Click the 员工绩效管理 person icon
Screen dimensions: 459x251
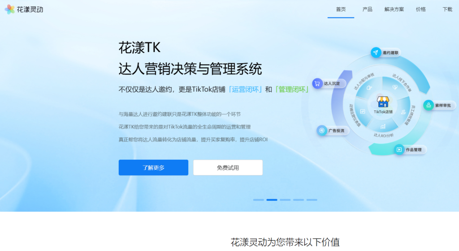click(403, 112)
